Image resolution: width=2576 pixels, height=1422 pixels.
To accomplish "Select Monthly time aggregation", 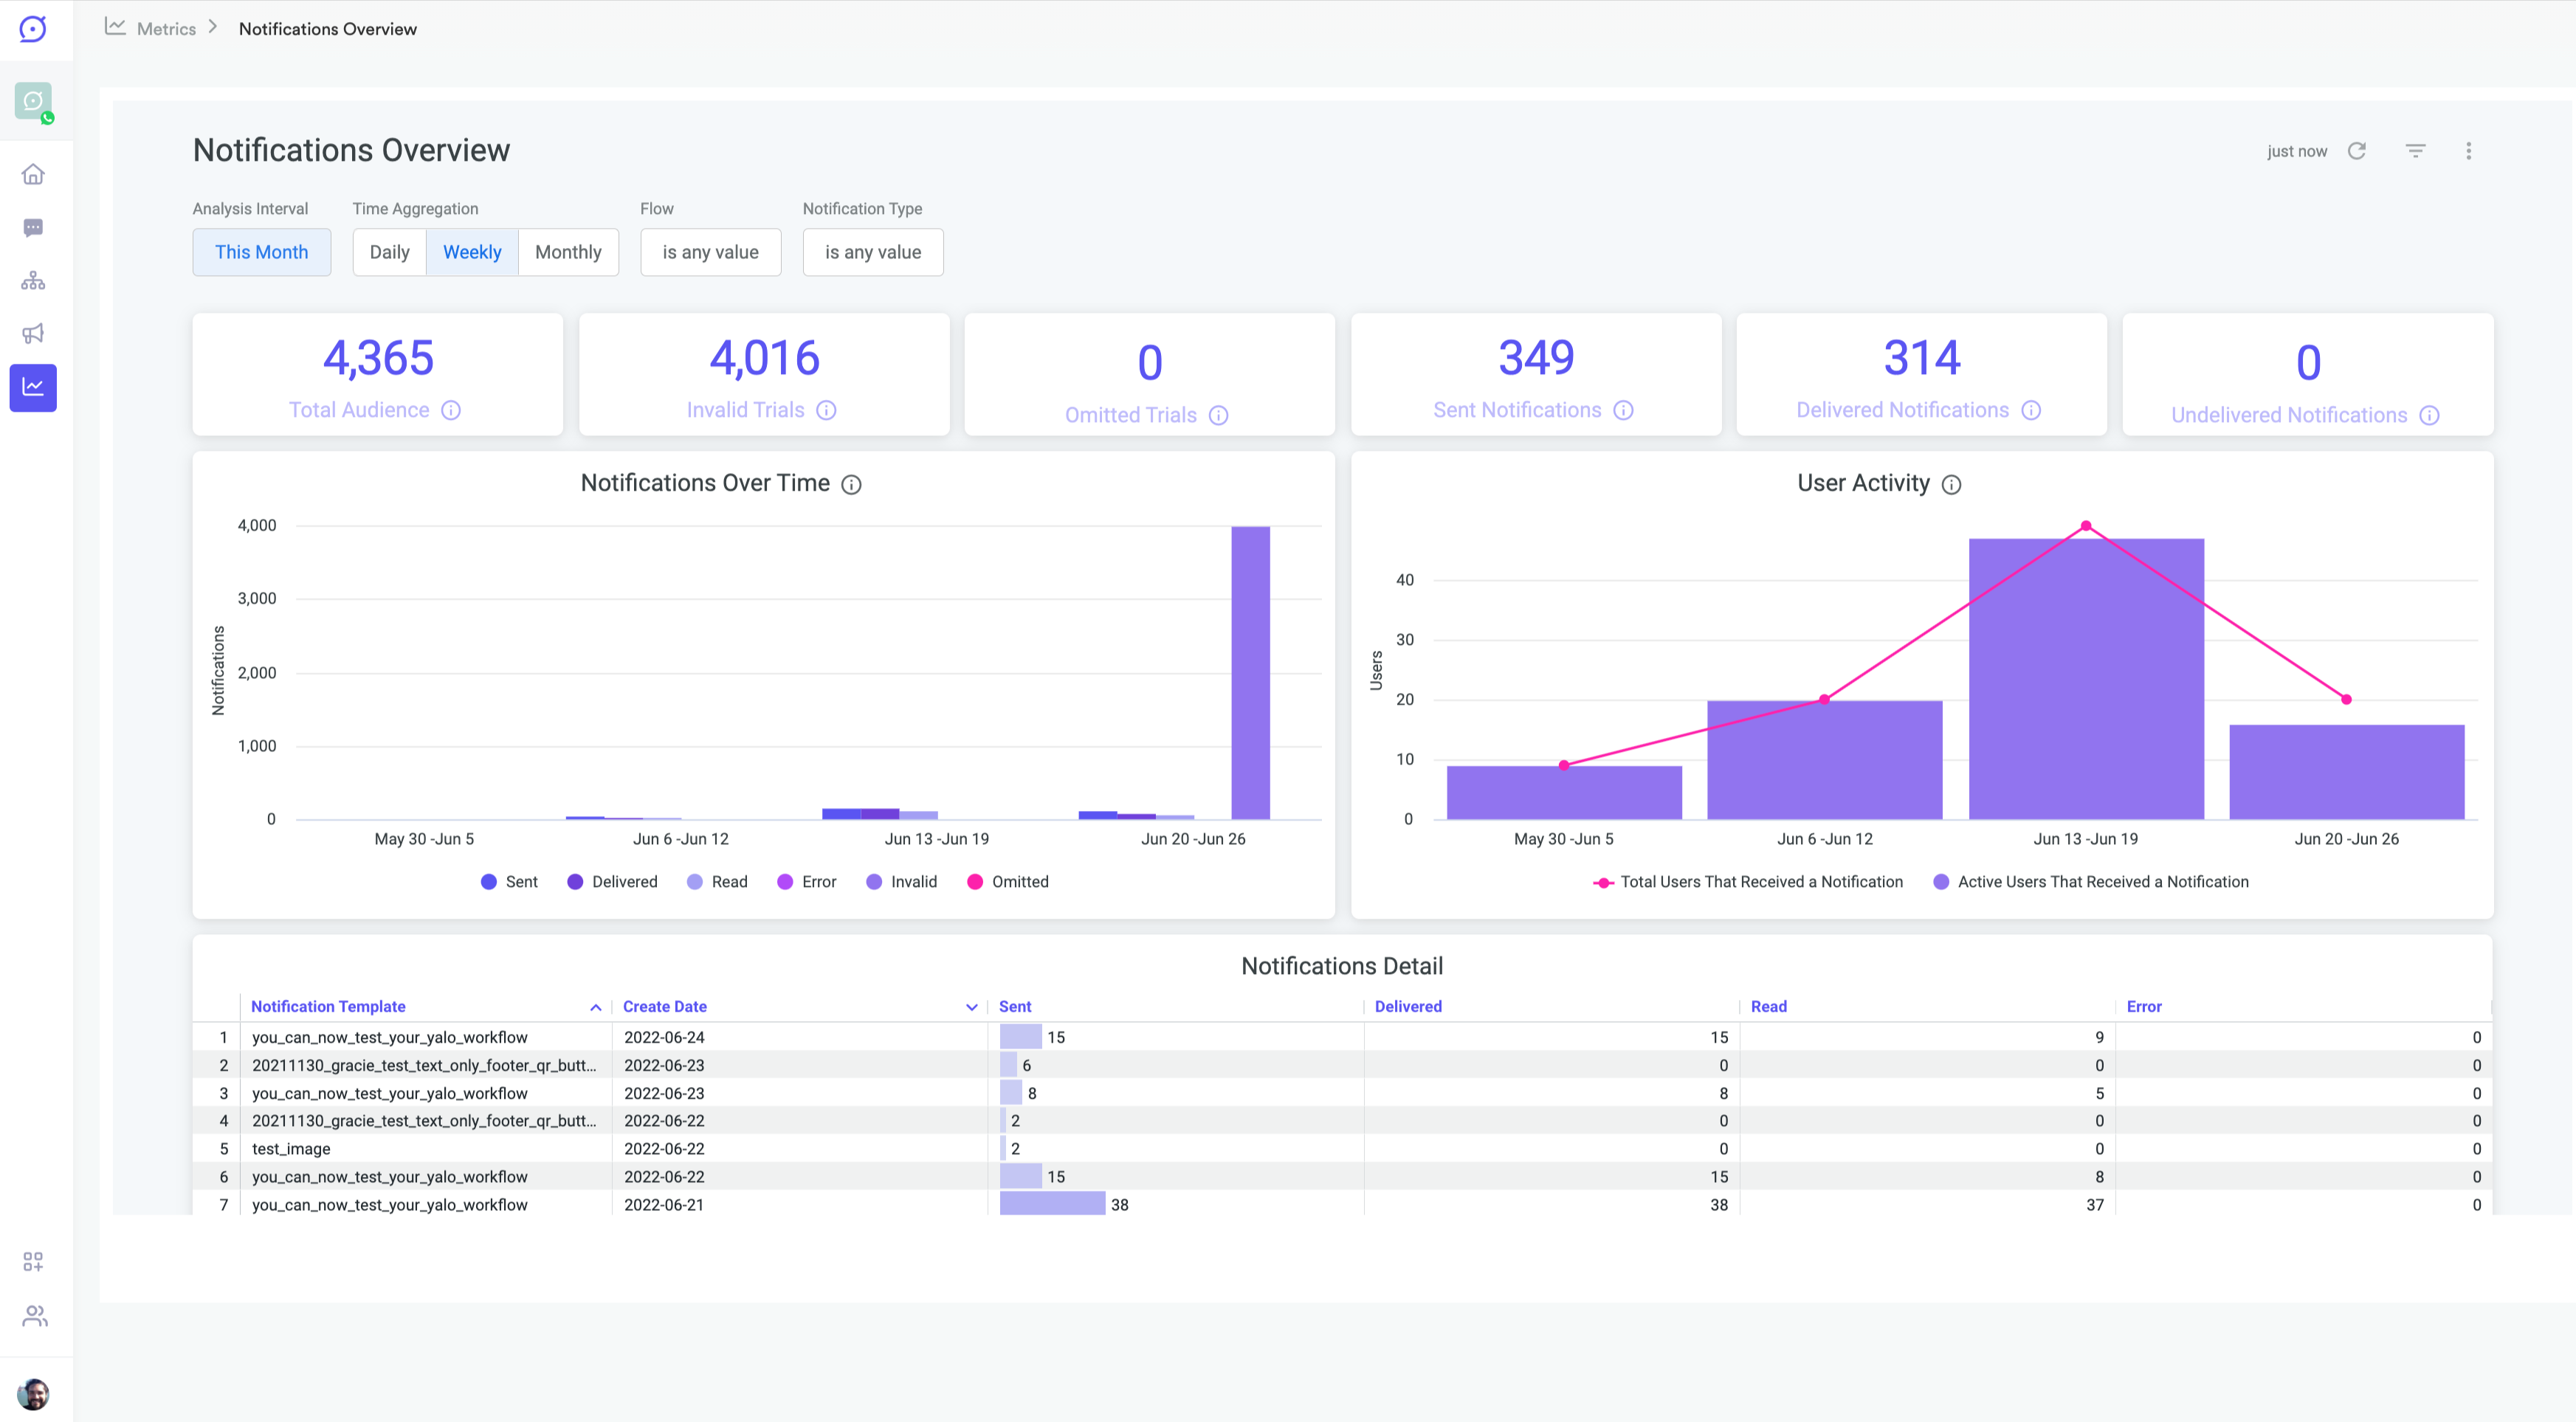I will [568, 252].
